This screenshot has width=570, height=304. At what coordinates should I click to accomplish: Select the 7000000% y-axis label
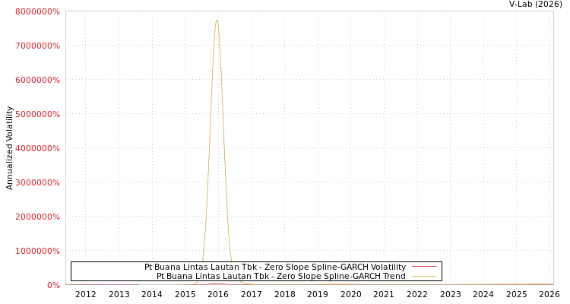[37, 46]
